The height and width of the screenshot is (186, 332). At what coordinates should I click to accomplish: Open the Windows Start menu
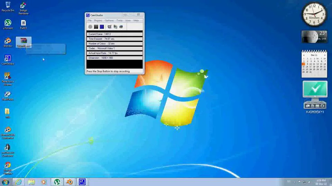click(x=5, y=182)
